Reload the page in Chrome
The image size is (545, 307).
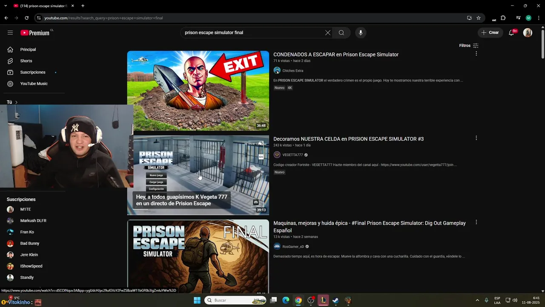click(x=26, y=18)
